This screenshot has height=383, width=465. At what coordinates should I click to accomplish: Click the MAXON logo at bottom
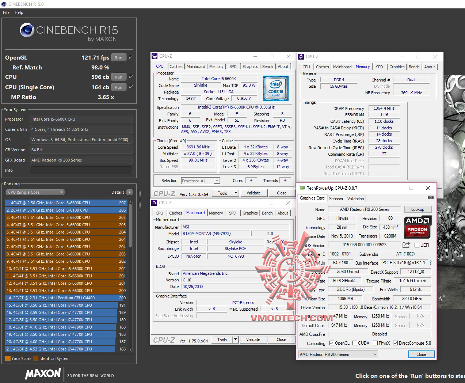coord(43,373)
